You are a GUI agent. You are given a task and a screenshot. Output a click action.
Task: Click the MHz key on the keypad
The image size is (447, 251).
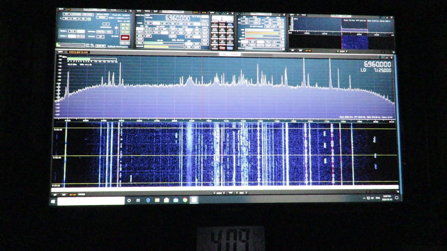(x=230, y=24)
